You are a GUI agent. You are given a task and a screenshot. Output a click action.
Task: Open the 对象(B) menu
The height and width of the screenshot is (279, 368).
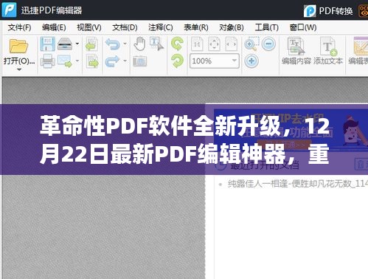click(x=232, y=27)
